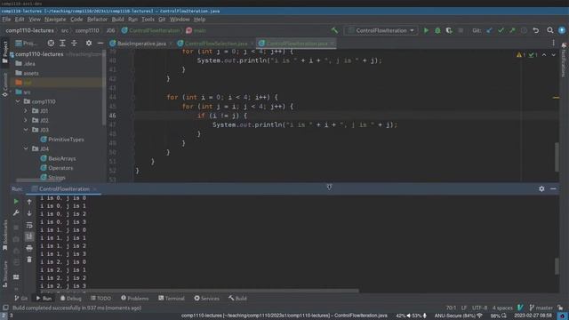Image resolution: width=569 pixels, height=320 pixels.
Task: Click the Git push arrow icon
Action: click(512, 30)
